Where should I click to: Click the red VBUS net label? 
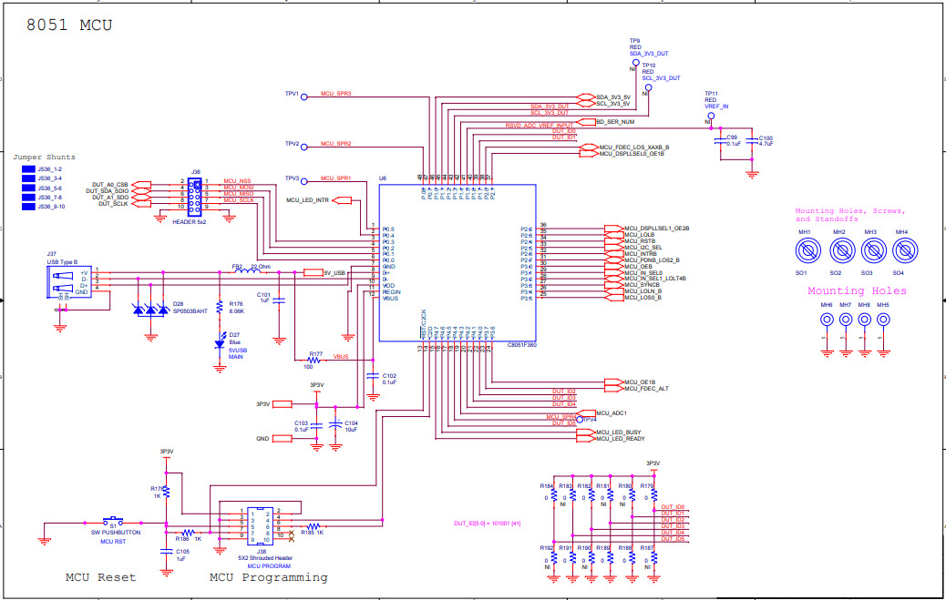pyautogui.click(x=339, y=357)
